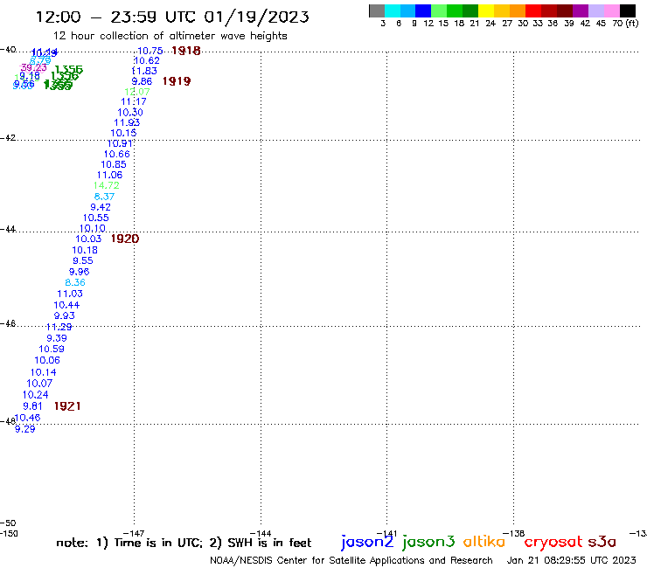The height and width of the screenshot is (568, 647).
Task: Select the green value 12.07
Action: click(137, 92)
